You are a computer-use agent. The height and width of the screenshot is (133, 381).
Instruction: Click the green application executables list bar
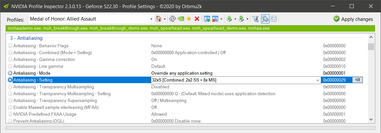point(191,28)
